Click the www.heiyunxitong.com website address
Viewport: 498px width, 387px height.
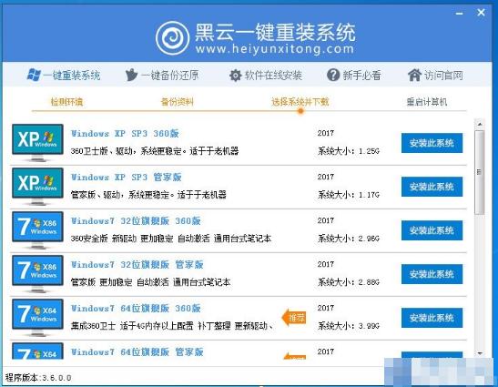tap(275, 49)
